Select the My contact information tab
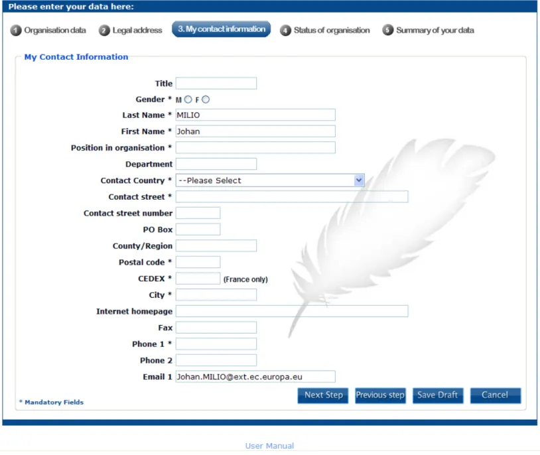This screenshot has width=540, height=455. pyautogui.click(x=222, y=29)
